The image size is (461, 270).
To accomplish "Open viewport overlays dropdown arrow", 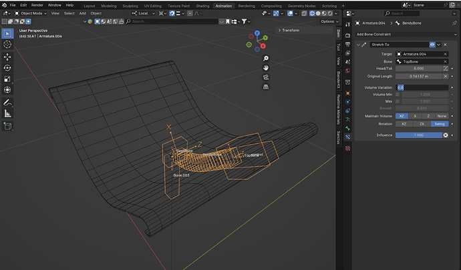I will (x=296, y=13).
